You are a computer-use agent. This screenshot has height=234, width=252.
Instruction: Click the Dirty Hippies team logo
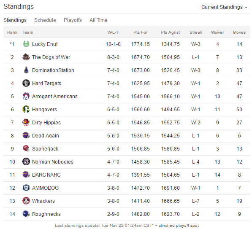point(26,122)
